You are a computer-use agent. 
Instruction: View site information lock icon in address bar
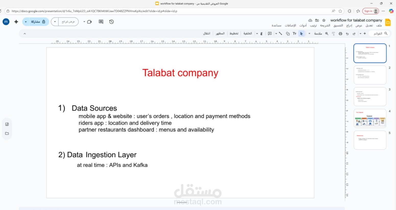(x=8, y=11)
